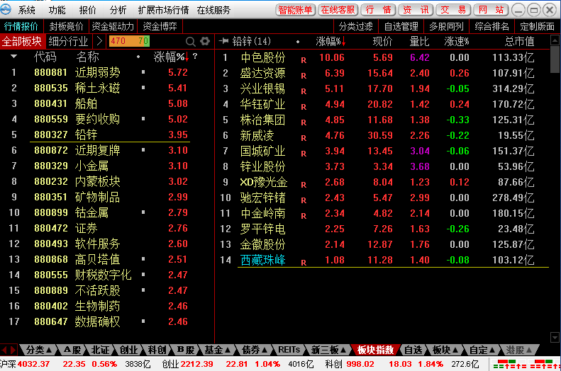Viewport: 561px width, 371px height.
Task: Open 自选管理 in the toolbar
Action: click(401, 26)
